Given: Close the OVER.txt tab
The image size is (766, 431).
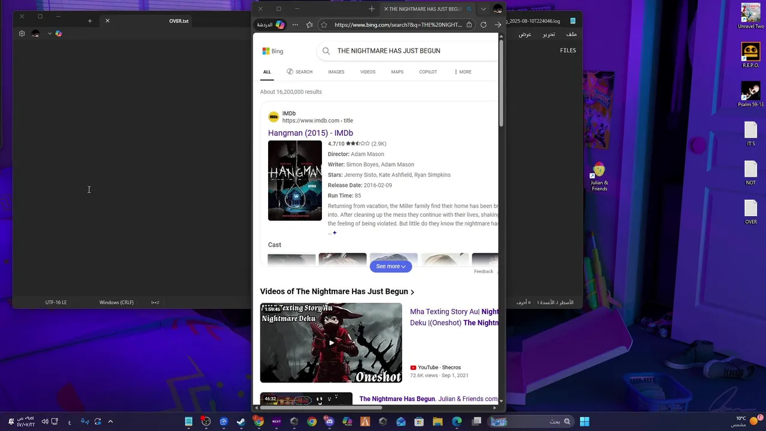Looking at the screenshot, I should pyautogui.click(x=108, y=21).
